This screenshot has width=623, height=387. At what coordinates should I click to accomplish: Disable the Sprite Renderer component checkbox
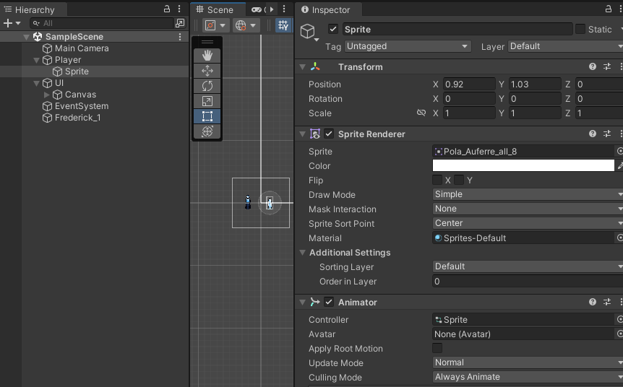point(329,134)
